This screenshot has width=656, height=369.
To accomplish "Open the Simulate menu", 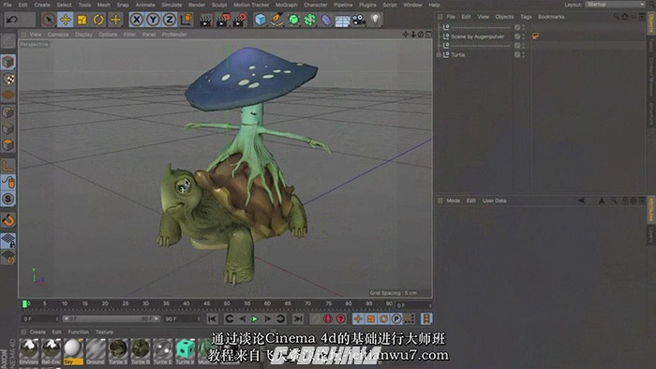I will (x=171, y=5).
